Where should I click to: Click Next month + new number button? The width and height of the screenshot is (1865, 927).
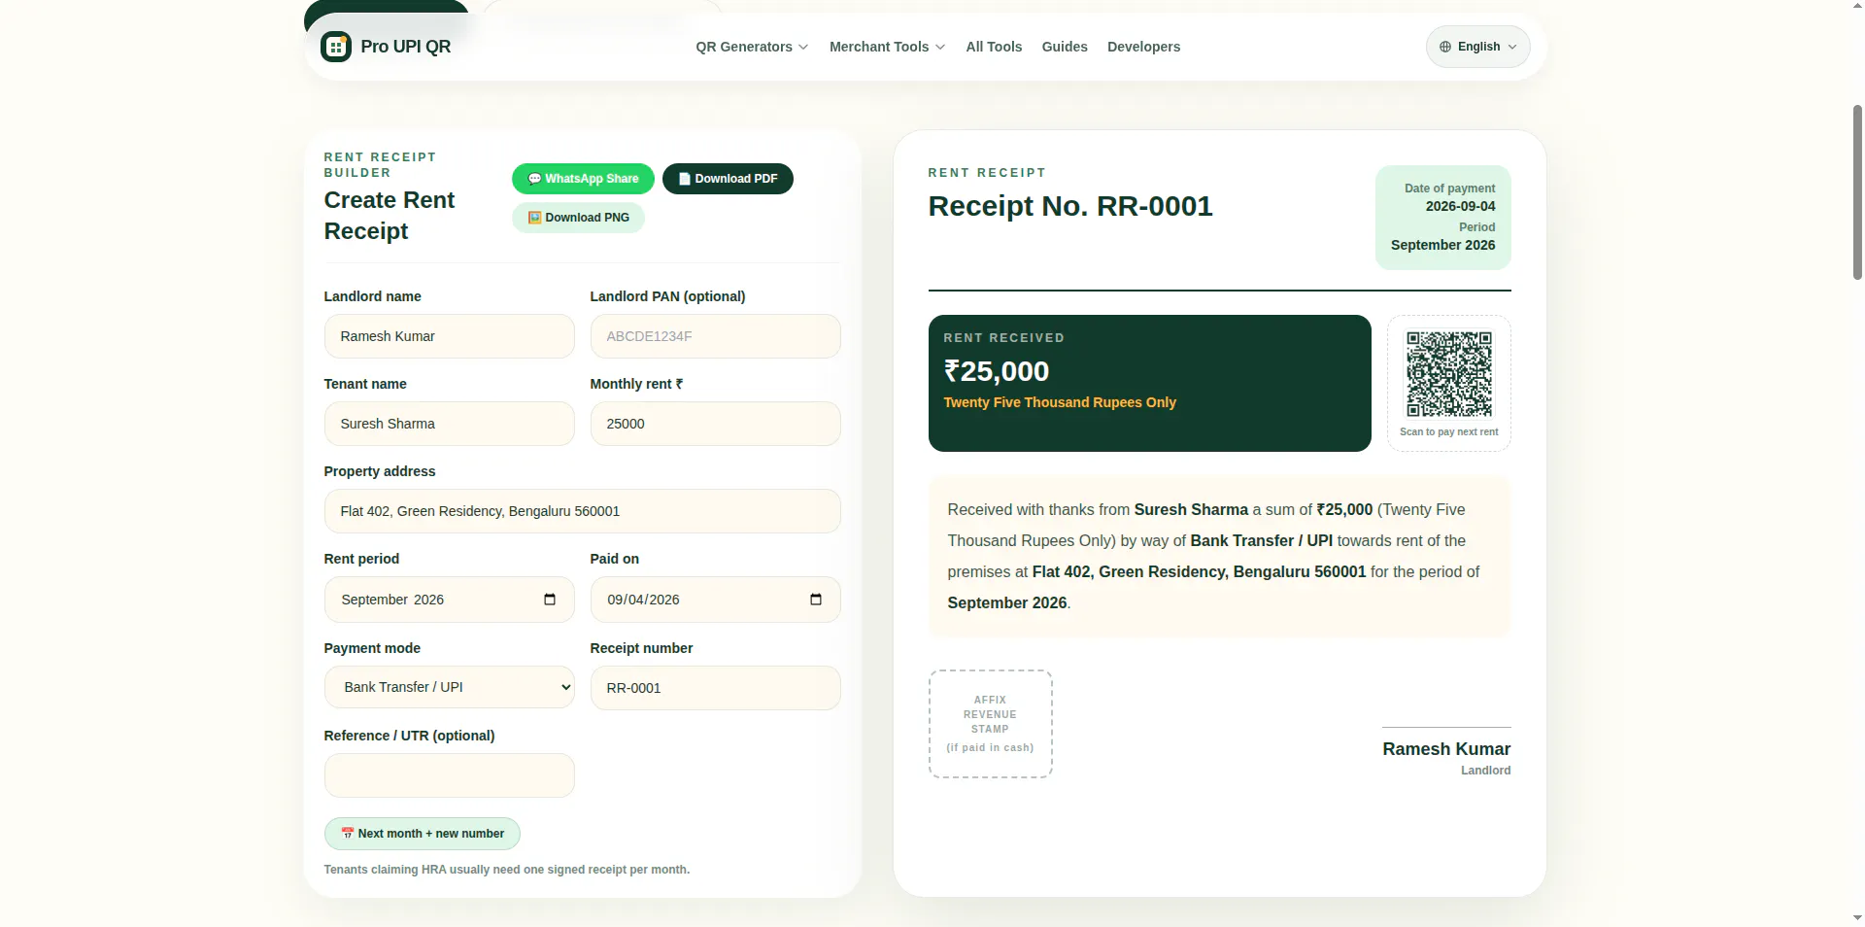tap(422, 834)
